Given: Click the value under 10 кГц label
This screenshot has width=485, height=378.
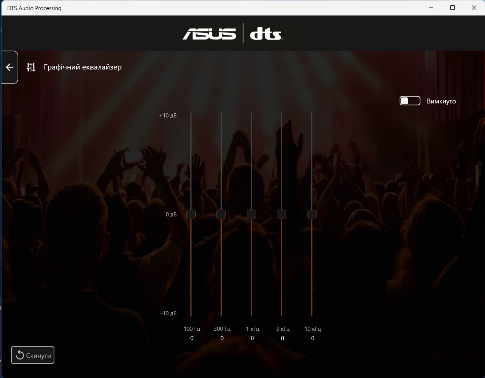Looking at the screenshot, I should point(313,338).
